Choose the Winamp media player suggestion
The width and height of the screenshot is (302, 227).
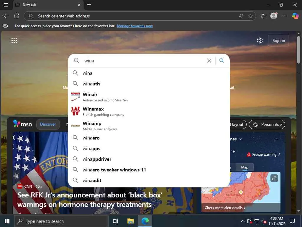tap(149, 126)
